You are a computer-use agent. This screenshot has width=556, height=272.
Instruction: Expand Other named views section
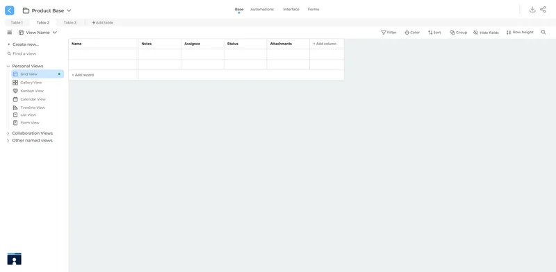[x=30, y=141]
